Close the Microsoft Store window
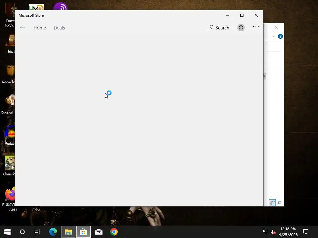 click(256, 15)
